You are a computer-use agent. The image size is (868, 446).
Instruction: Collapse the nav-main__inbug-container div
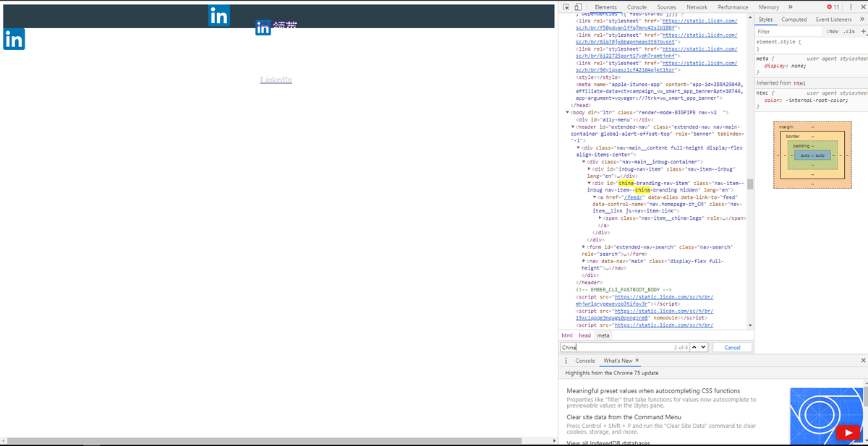[x=584, y=162]
